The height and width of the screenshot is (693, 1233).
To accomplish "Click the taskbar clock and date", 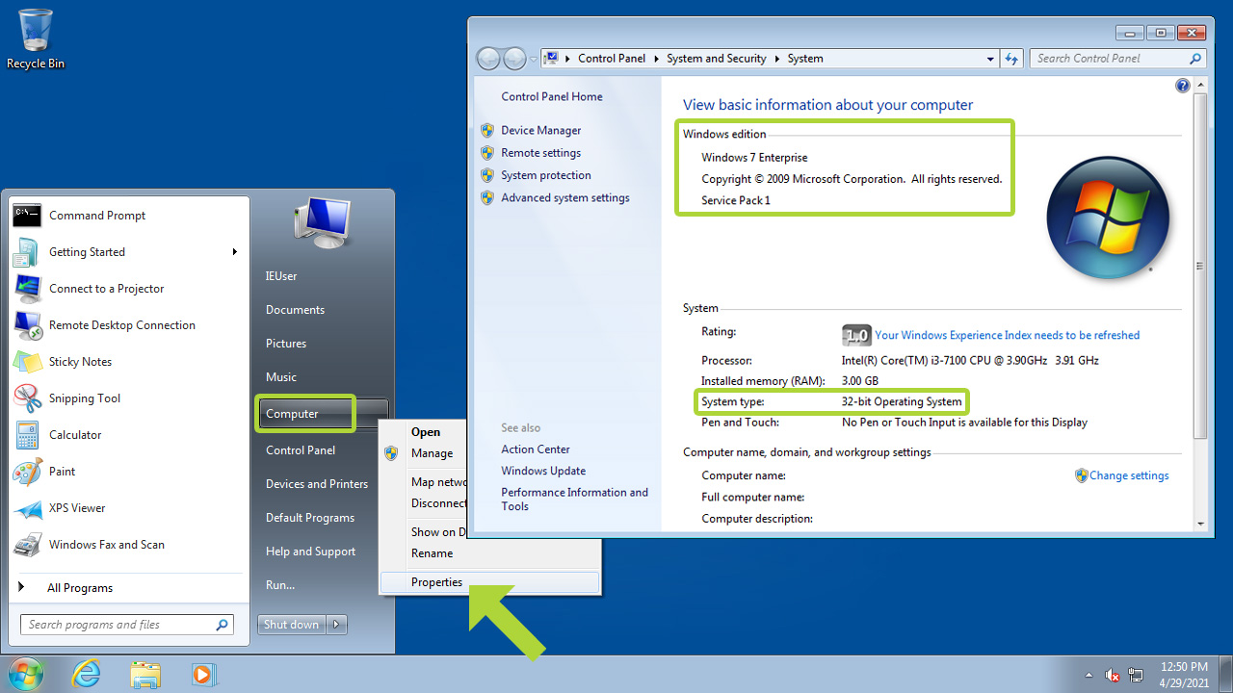I will coord(1184,675).
